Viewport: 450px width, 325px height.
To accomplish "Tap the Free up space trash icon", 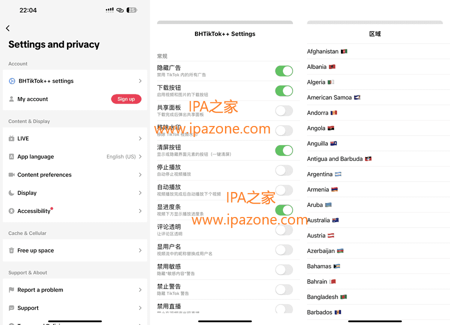I will [11, 250].
